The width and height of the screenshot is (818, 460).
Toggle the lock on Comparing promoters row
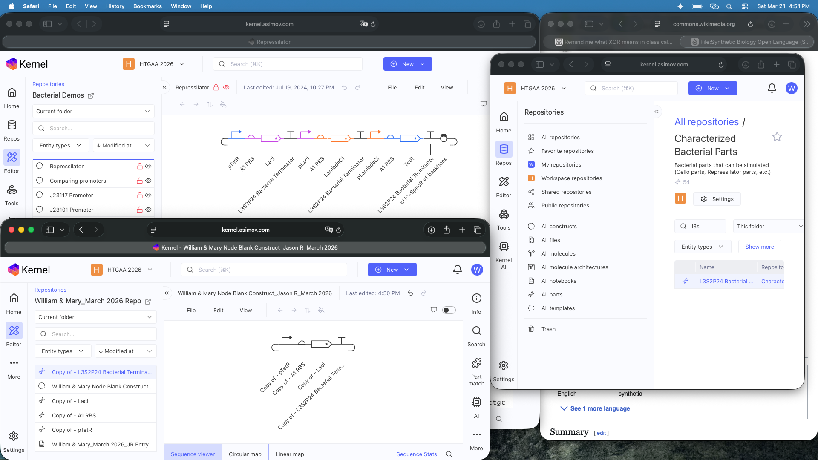pos(139,181)
